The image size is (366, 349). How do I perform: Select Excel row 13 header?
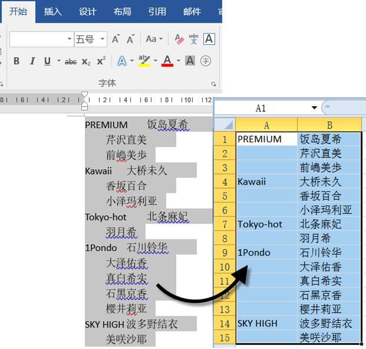(225, 310)
